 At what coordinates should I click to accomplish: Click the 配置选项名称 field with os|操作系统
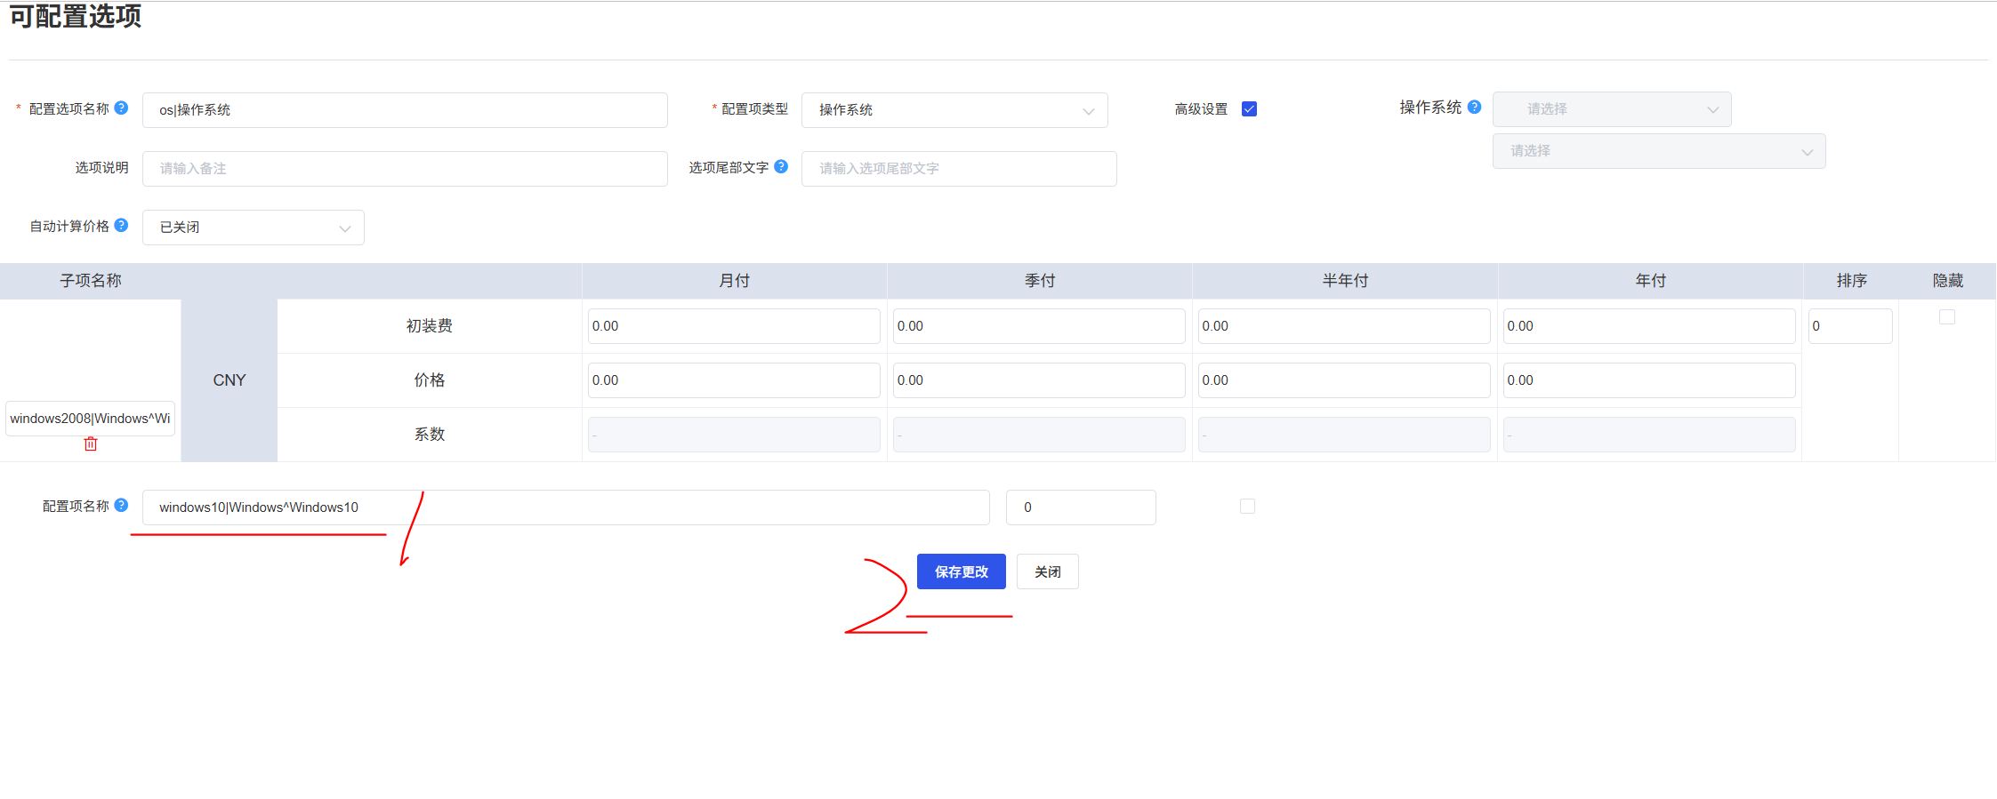point(405,110)
